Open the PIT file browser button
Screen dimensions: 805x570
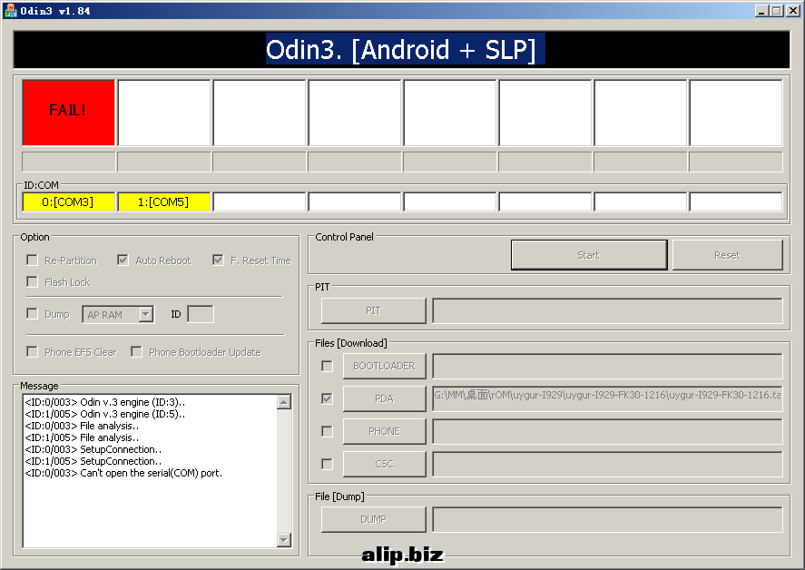point(374,310)
